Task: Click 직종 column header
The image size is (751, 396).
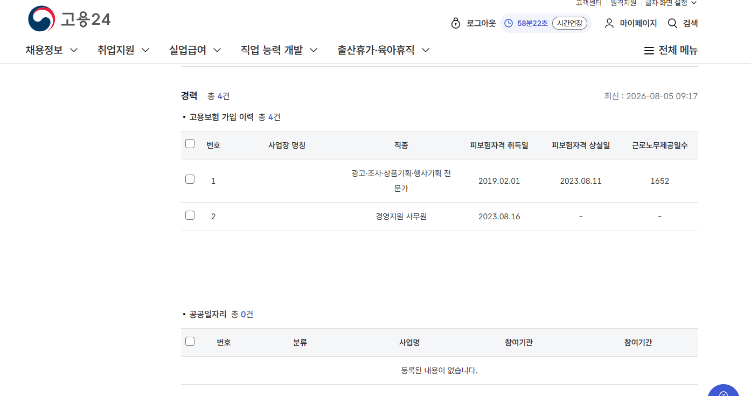Action: click(x=401, y=145)
